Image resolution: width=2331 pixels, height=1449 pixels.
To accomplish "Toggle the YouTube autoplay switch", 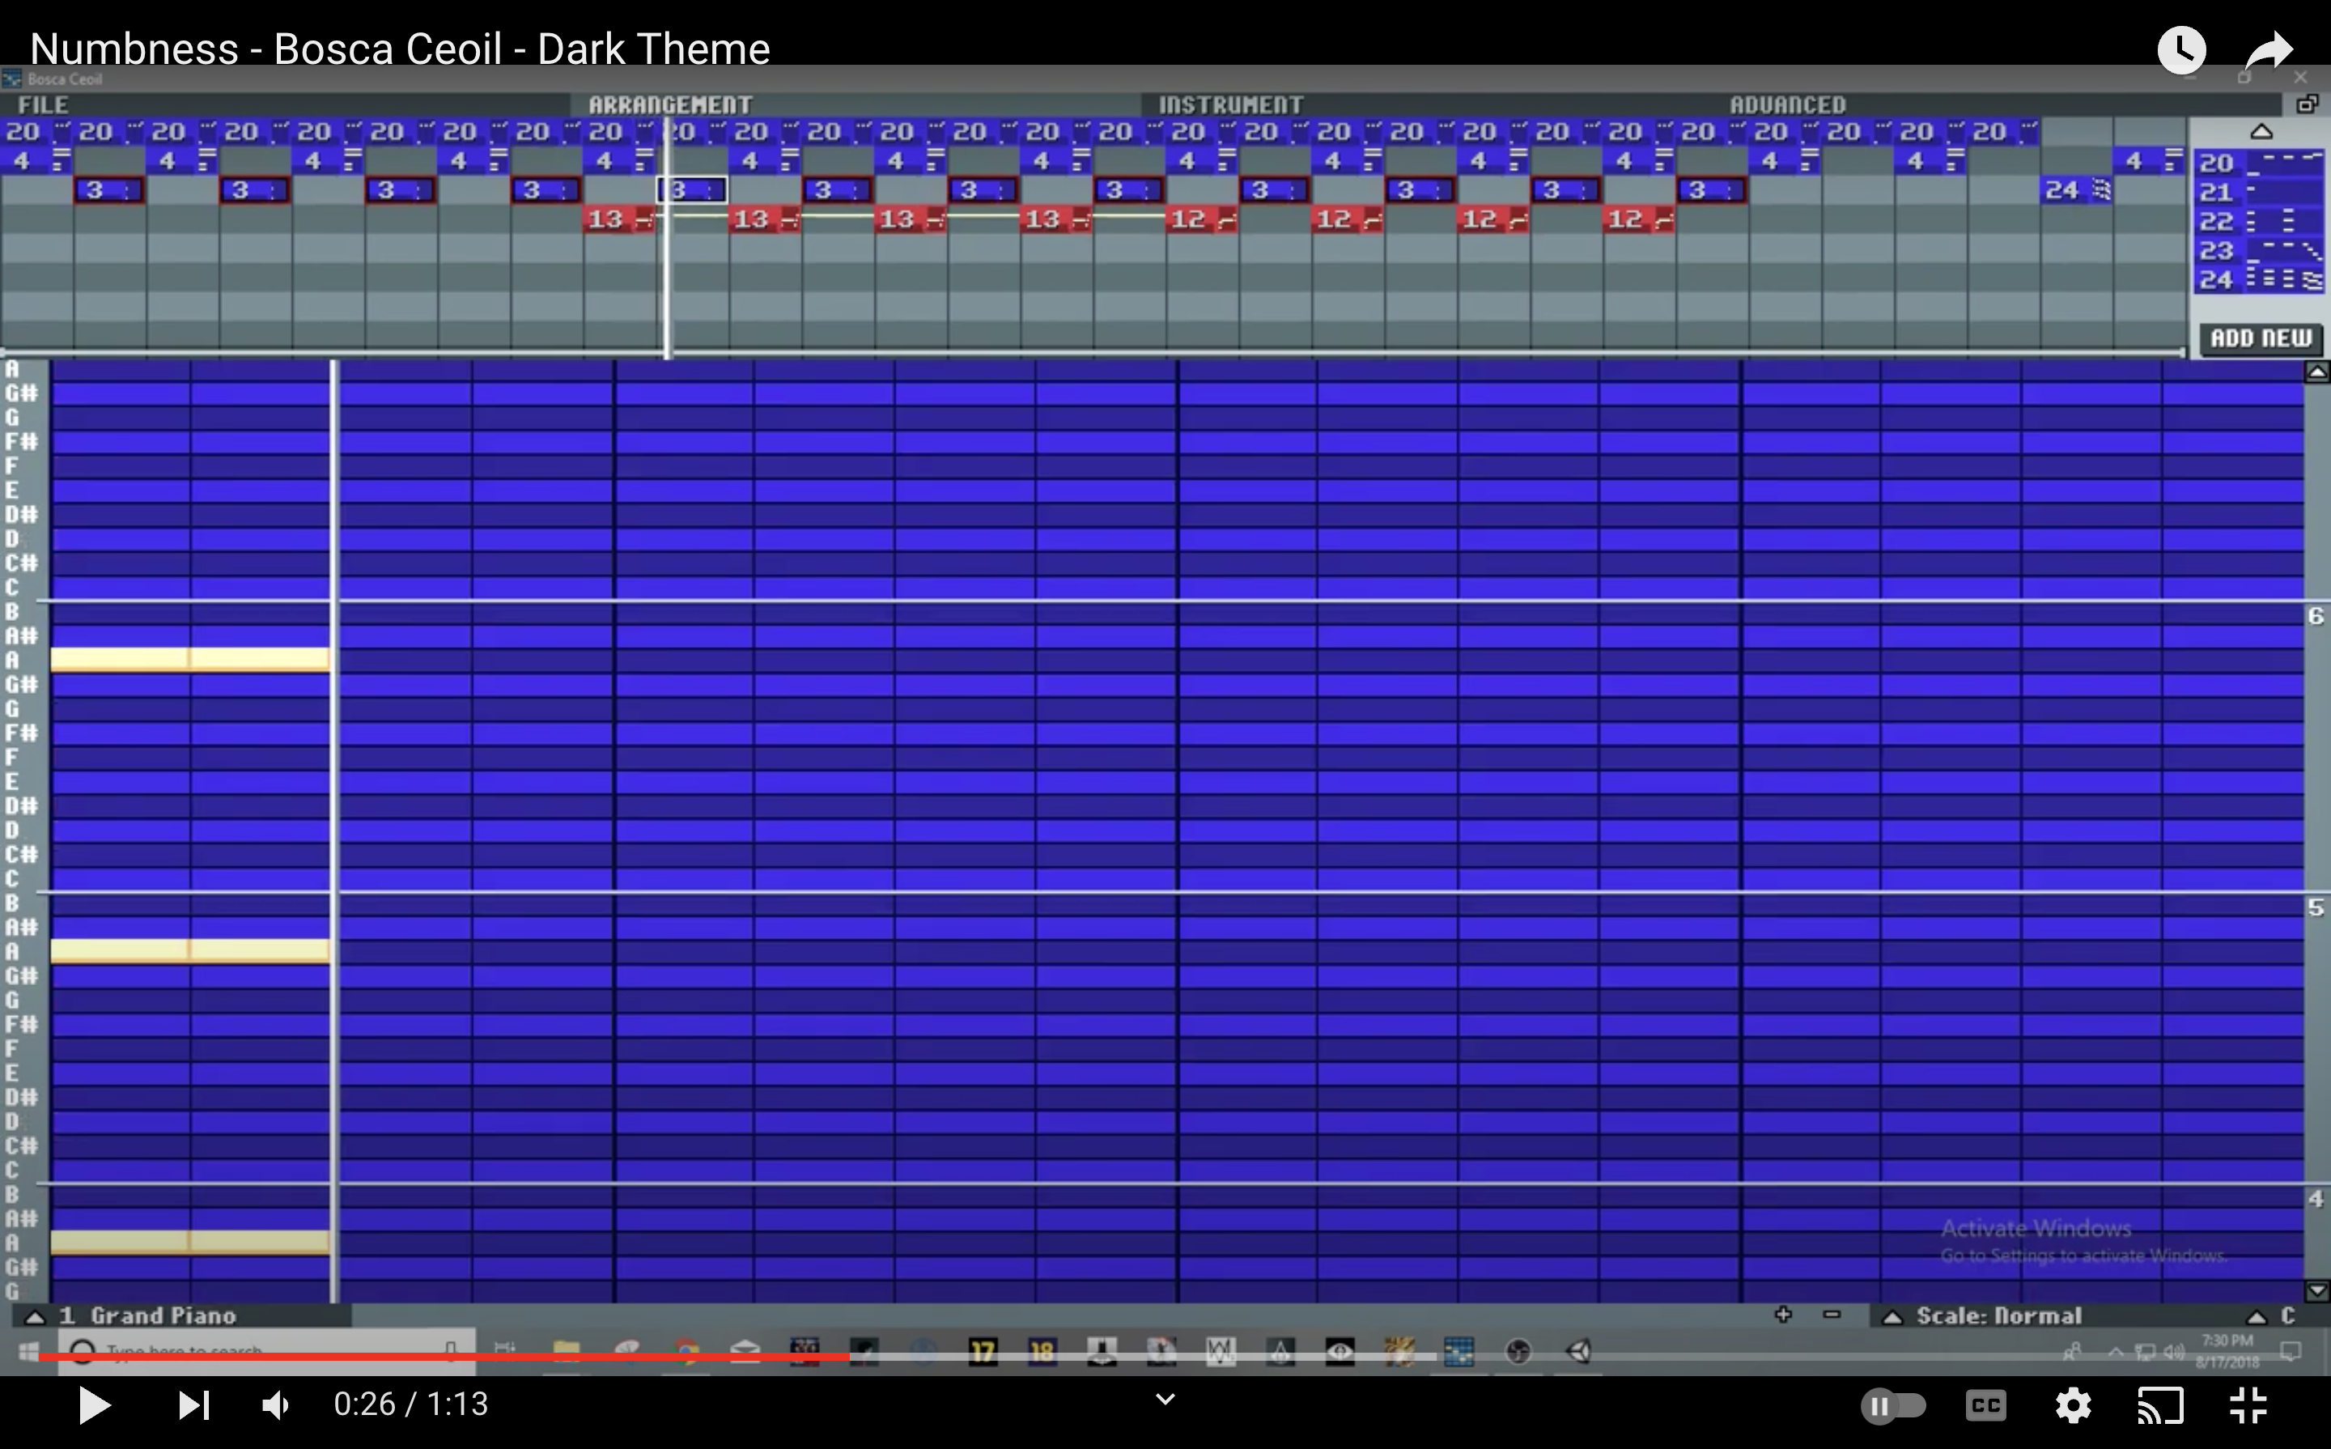I will (1892, 1406).
